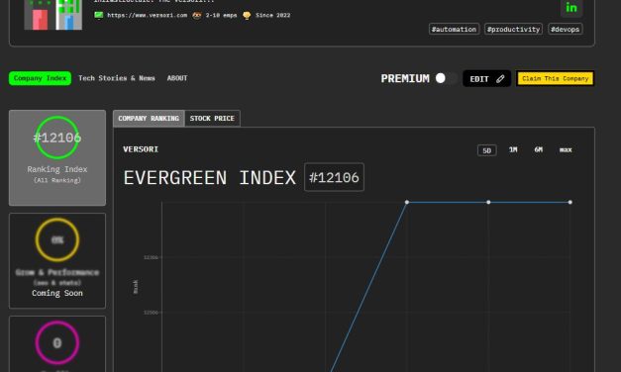Click the Versori company logo thumbnail

point(53,15)
